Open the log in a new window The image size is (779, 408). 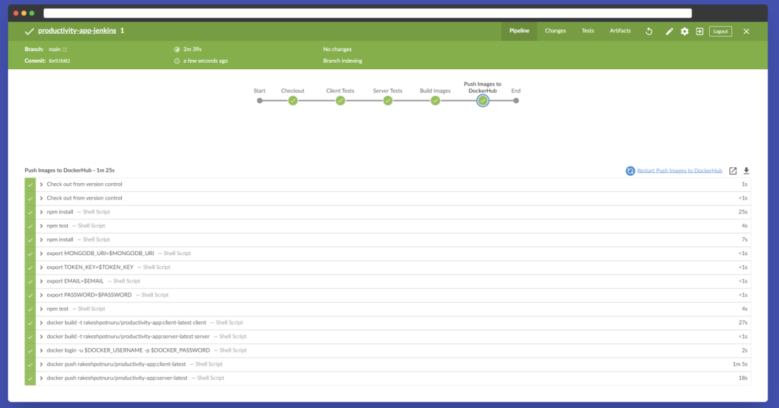733,171
